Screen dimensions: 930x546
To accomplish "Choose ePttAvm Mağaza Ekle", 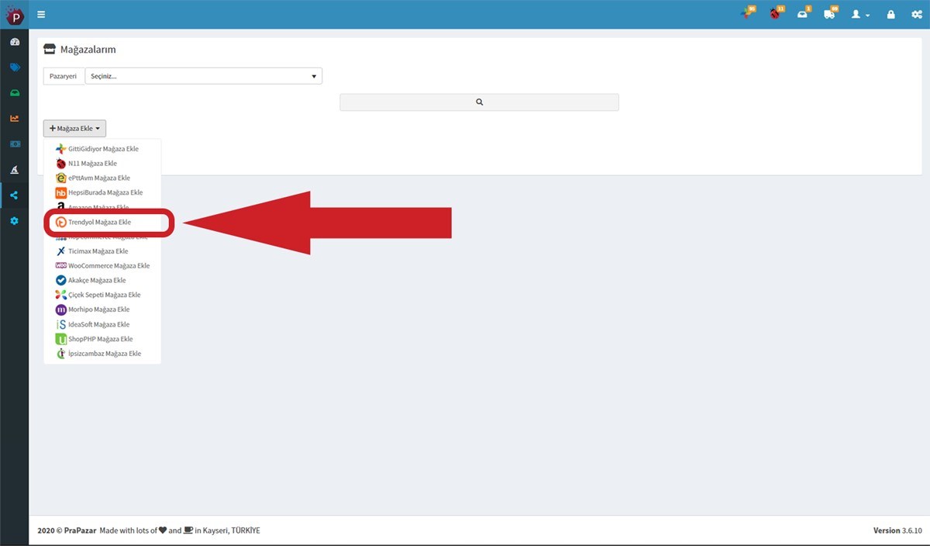I will coord(93,178).
